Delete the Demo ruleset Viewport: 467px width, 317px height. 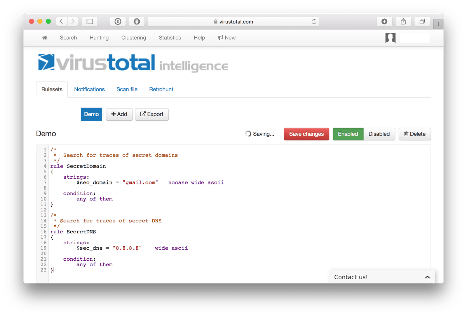(415, 134)
